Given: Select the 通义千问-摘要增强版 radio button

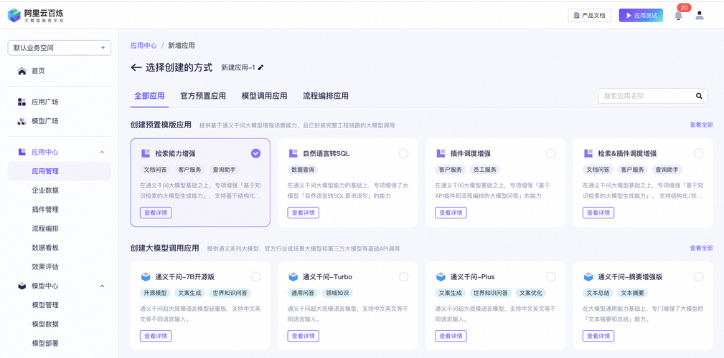Looking at the screenshot, I should pyautogui.click(x=699, y=276).
